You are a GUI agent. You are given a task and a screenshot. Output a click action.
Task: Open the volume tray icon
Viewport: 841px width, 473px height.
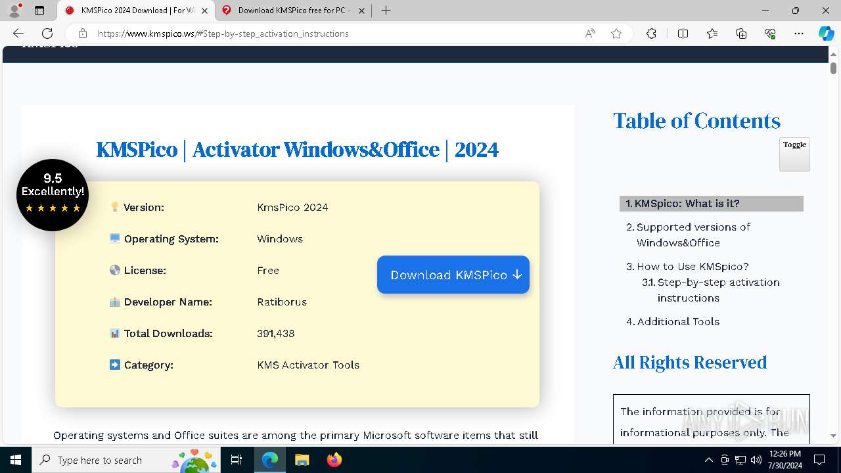click(756, 460)
